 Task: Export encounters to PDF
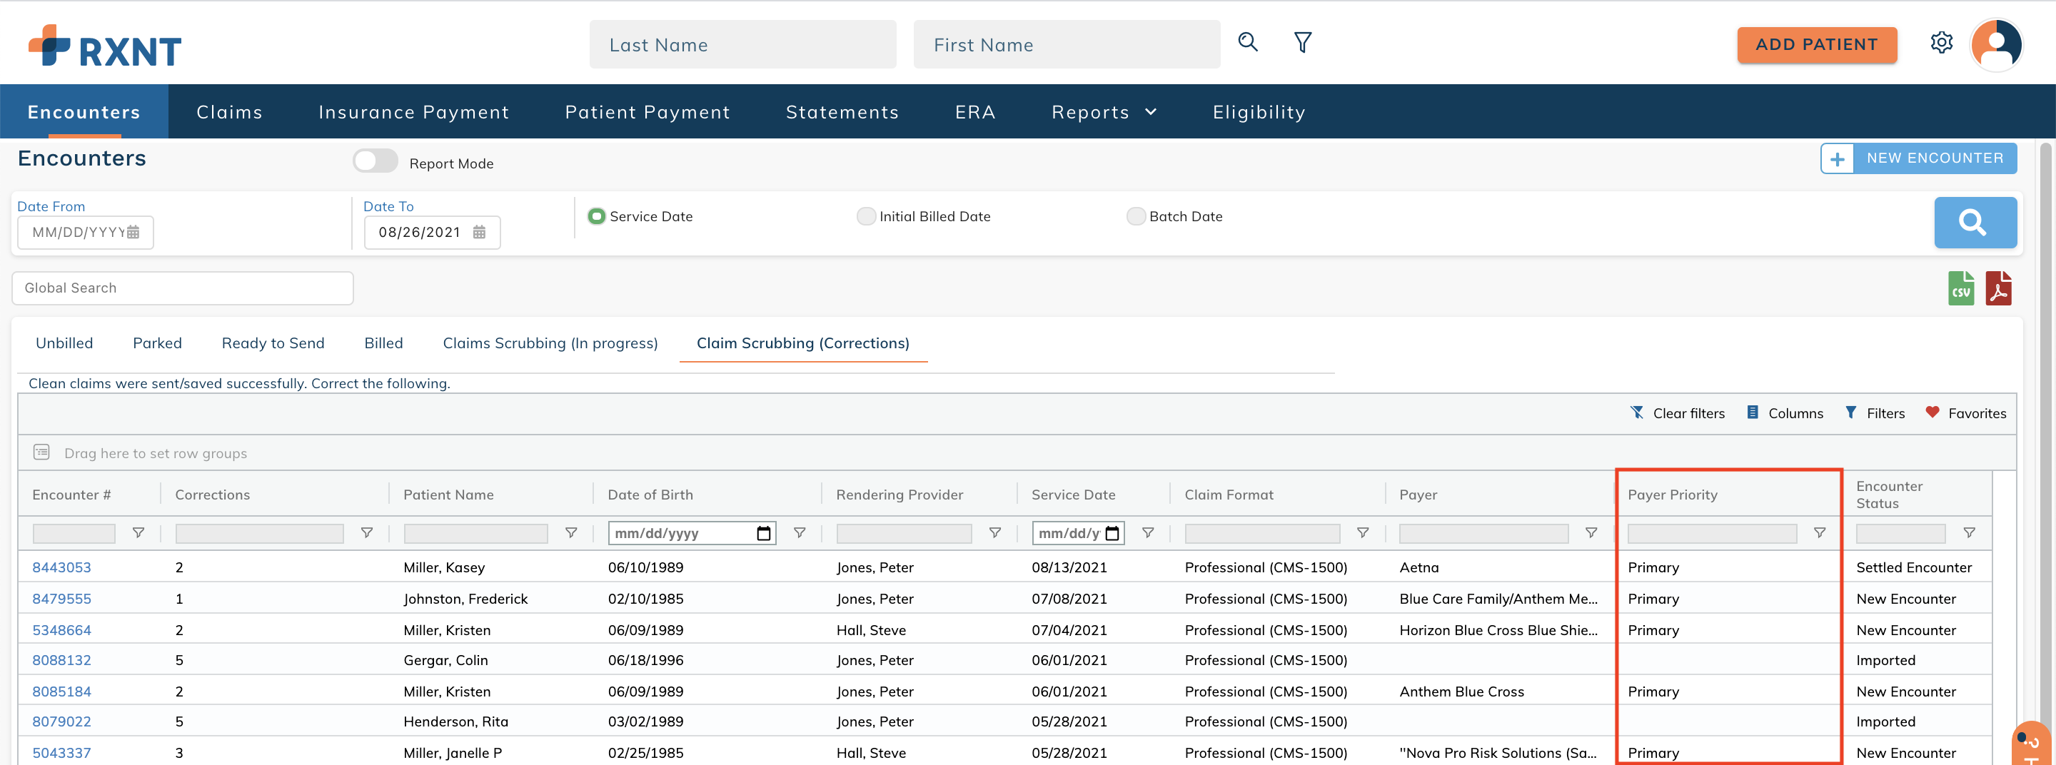[1999, 288]
